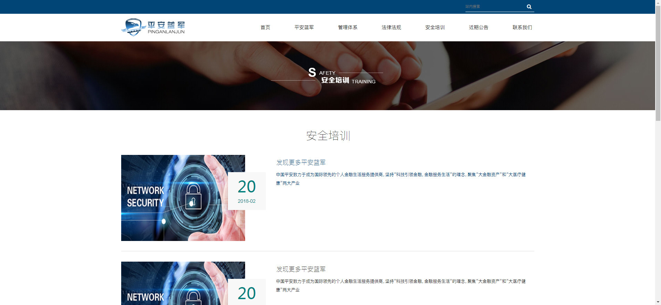Open the 首页 menu item
661x305 pixels.
[x=265, y=27]
